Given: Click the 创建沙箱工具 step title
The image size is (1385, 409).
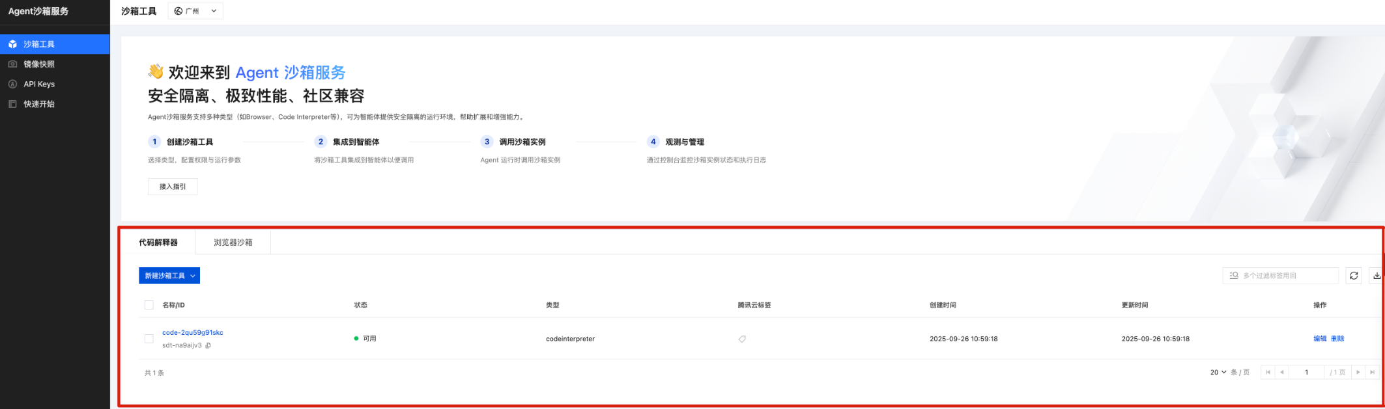Looking at the screenshot, I should point(190,142).
